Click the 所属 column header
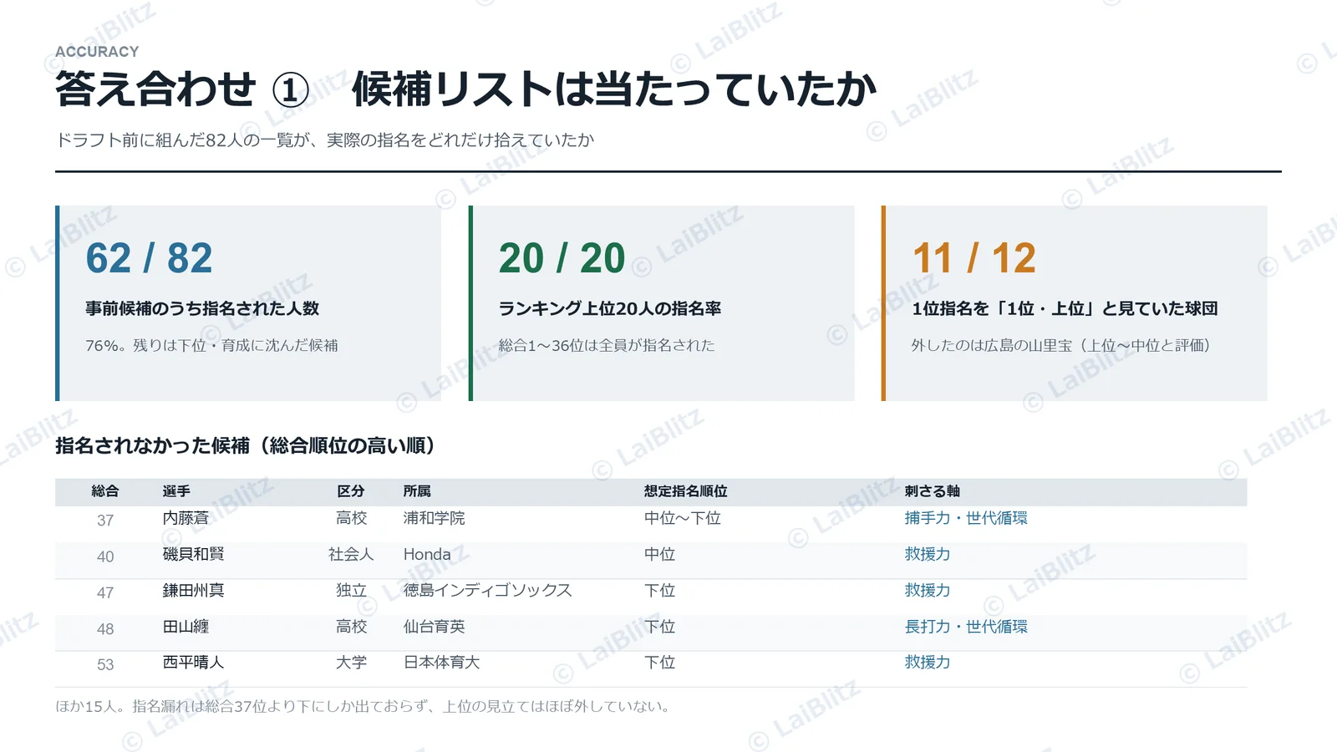The image size is (1337, 752). pyautogui.click(x=417, y=491)
